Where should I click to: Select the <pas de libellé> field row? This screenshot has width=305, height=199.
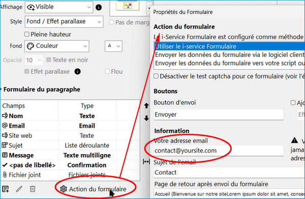70,165
